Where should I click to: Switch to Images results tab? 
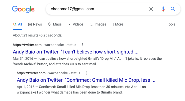pyautogui.click(x=98, y=24)
